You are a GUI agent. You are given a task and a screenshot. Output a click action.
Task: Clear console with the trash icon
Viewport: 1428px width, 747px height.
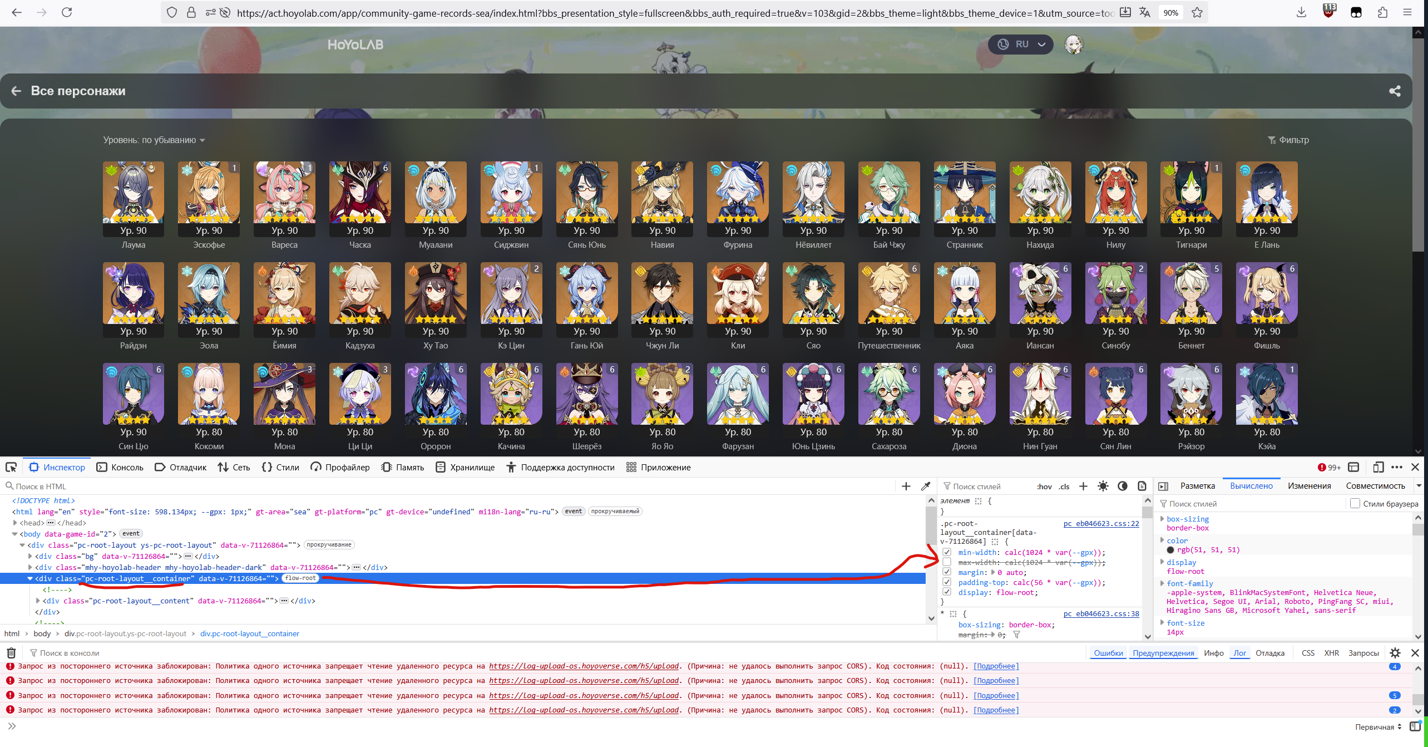tap(11, 653)
